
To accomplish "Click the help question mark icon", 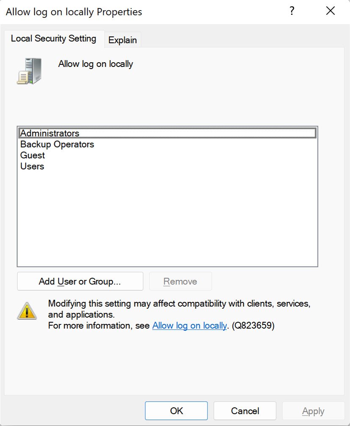I will [x=292, y=11].
